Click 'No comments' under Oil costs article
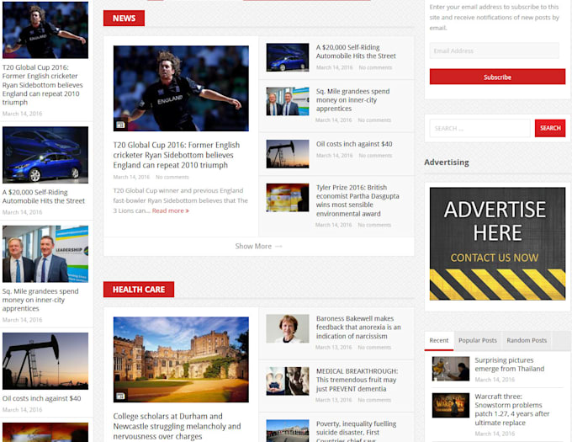This screenshot has width=572, height=442. pos(375,156)
